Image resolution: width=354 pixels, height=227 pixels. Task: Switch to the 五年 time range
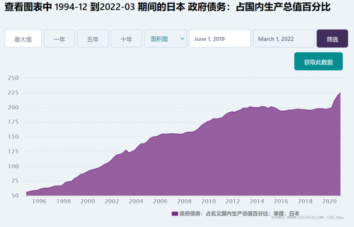[x=93, y=39]
